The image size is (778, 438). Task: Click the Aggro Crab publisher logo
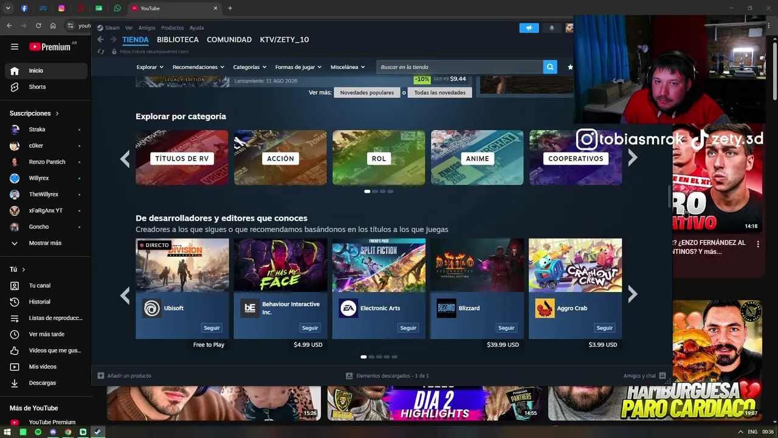(545, 308)
